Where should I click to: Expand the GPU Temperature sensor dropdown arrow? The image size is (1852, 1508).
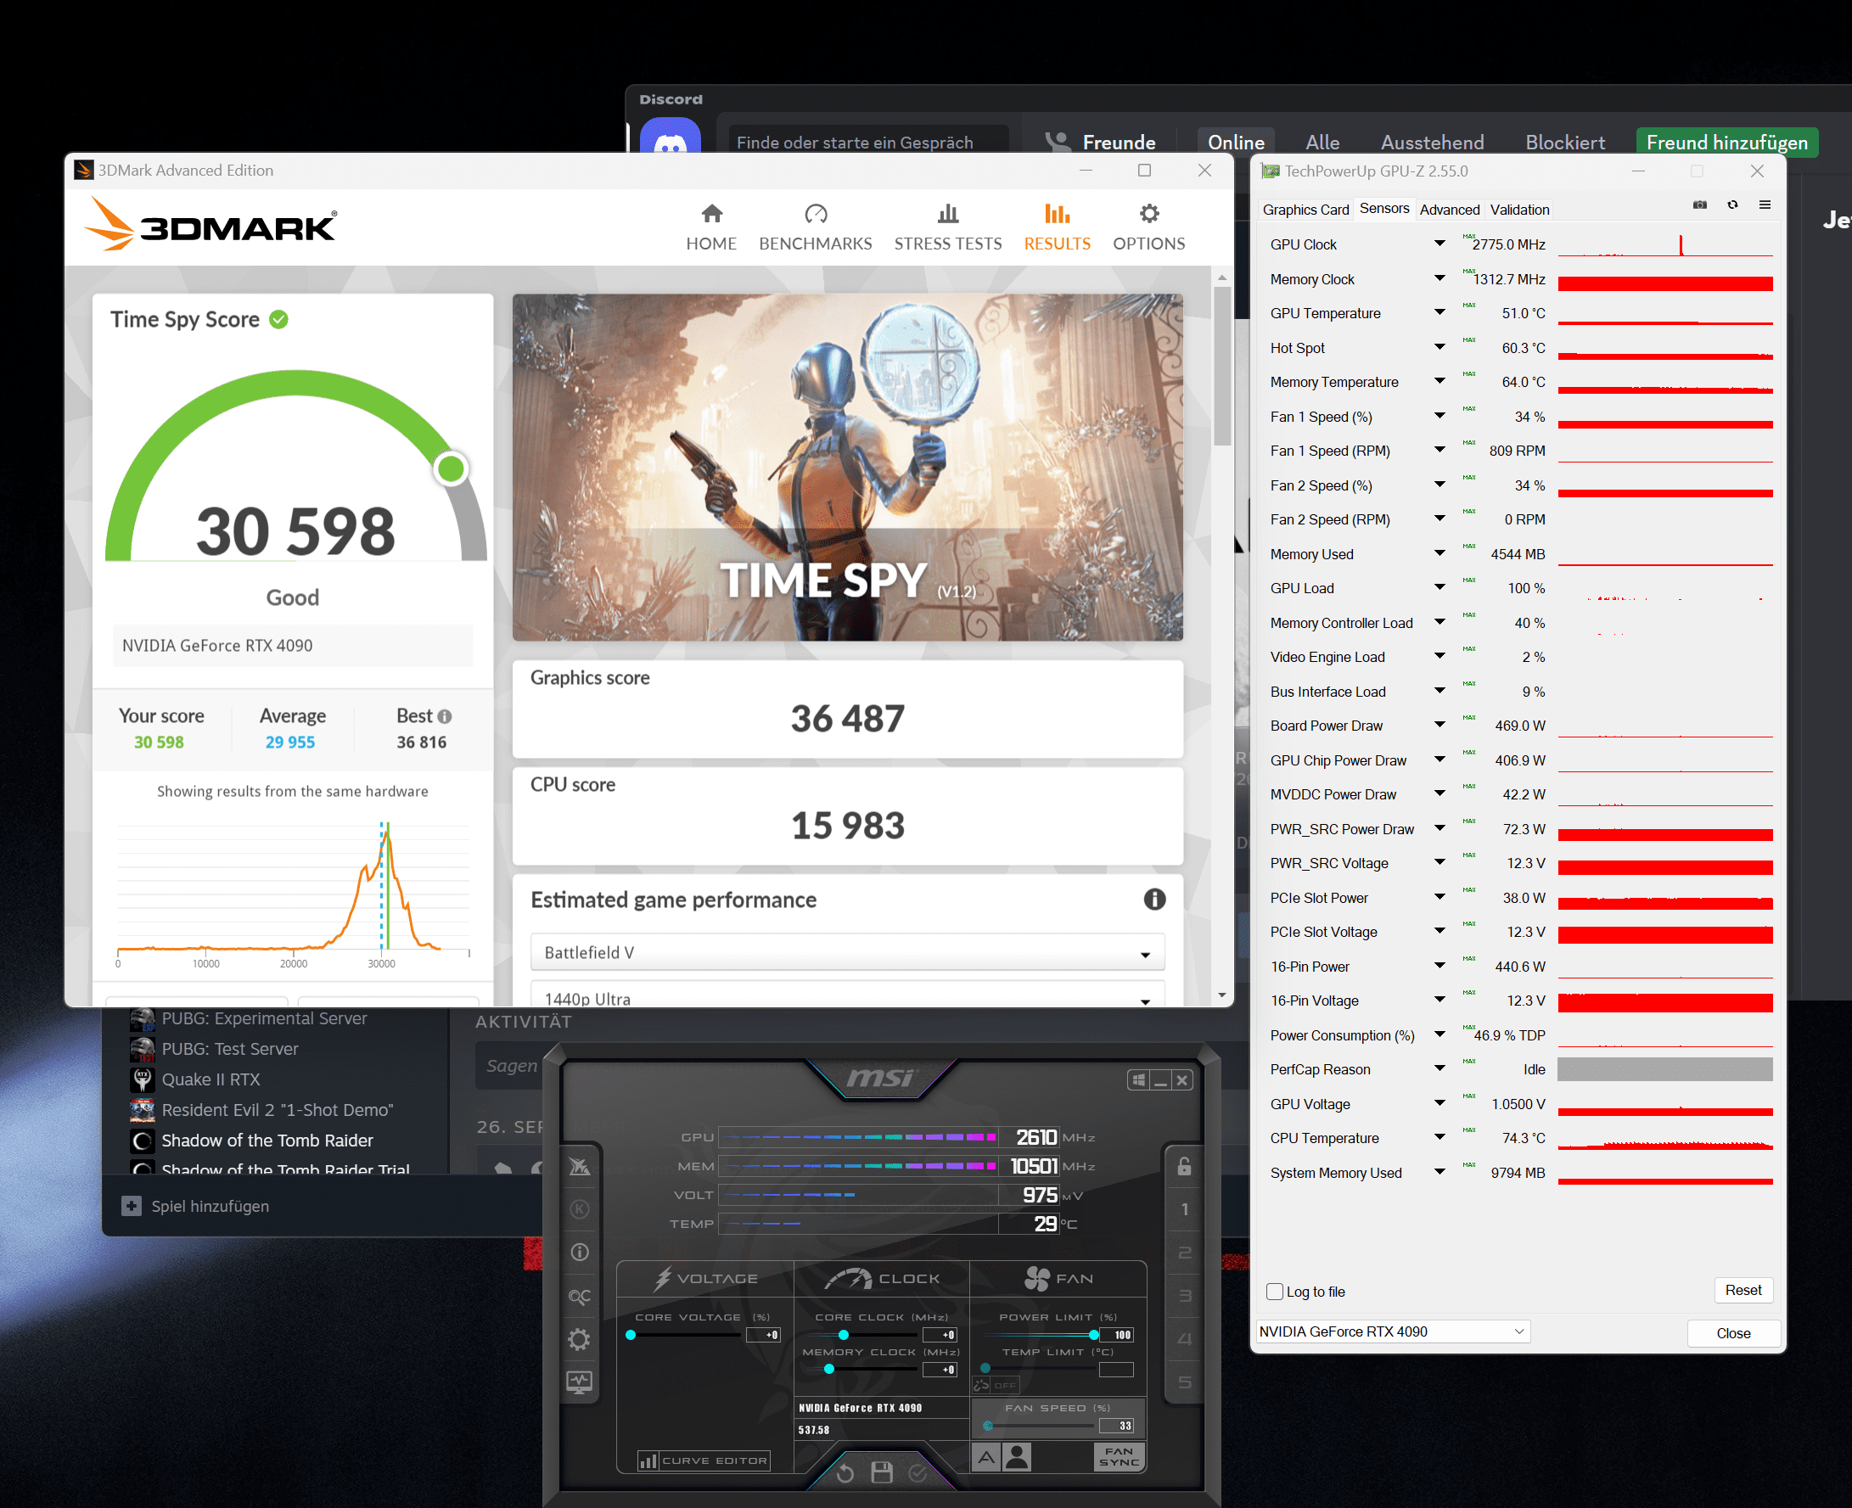(x=1440, y=313)
